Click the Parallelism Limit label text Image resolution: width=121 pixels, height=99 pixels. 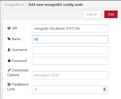click(x=18, y=87)
